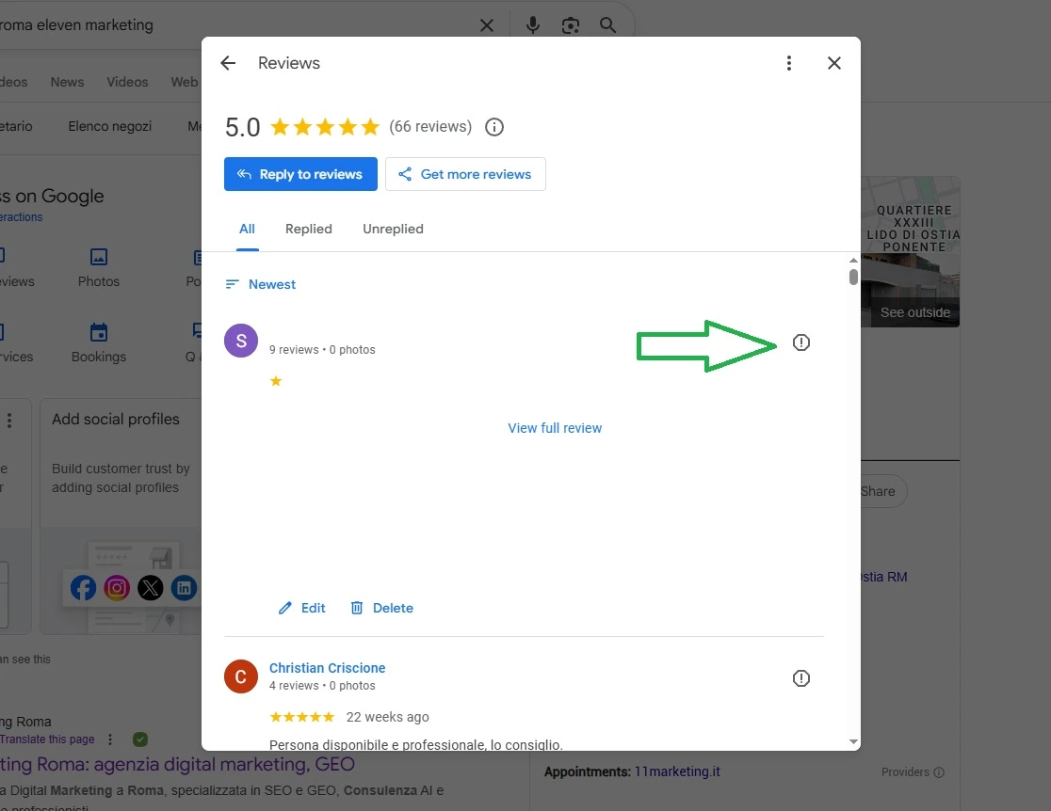Click Delete under the one-star review

click(382, 608)
